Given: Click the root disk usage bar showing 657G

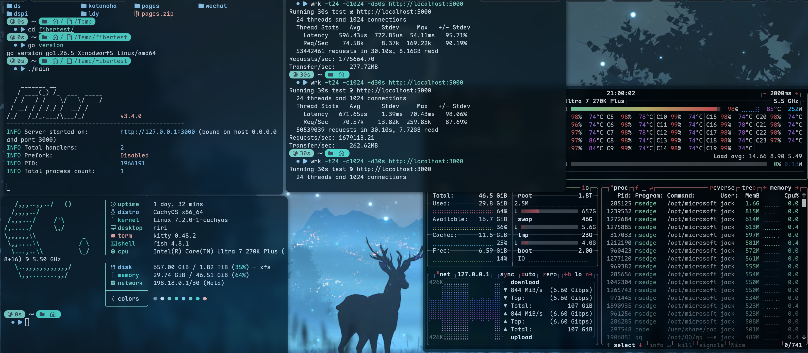Looking at the screenshot, I should (550, 212).
